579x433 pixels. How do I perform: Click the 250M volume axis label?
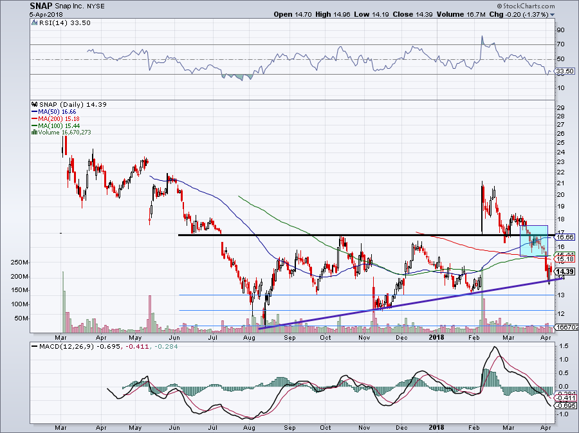click(x=21, y=263)
